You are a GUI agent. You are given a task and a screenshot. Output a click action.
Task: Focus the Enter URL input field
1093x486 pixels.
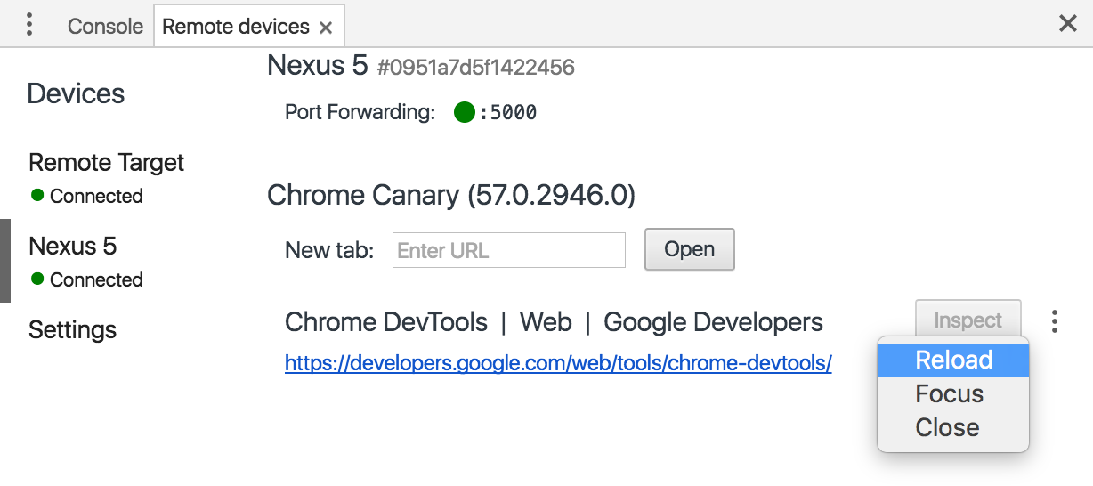508,250
